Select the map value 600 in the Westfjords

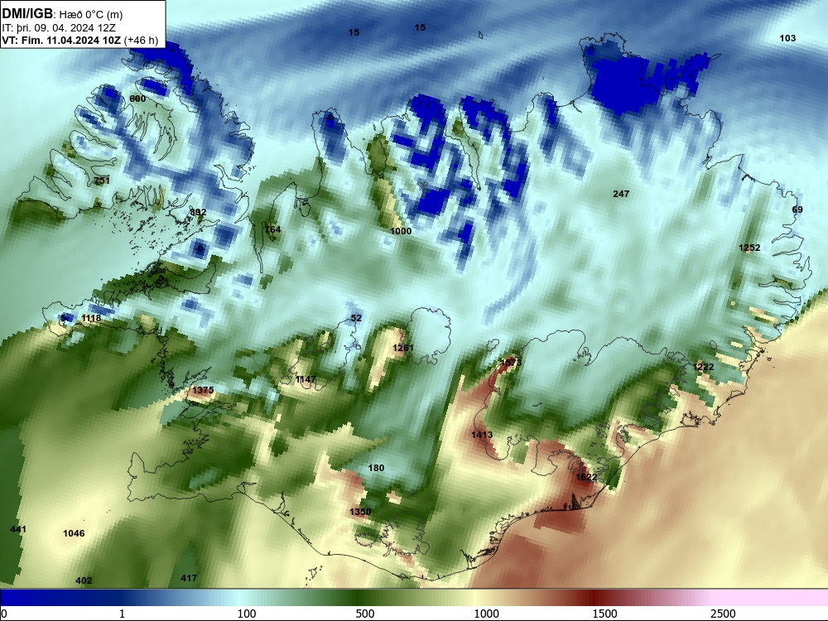(x=137, y=99)
